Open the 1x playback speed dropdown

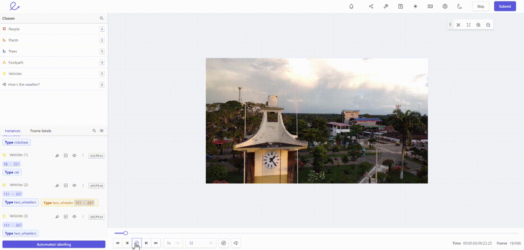[x=173, y=243]
